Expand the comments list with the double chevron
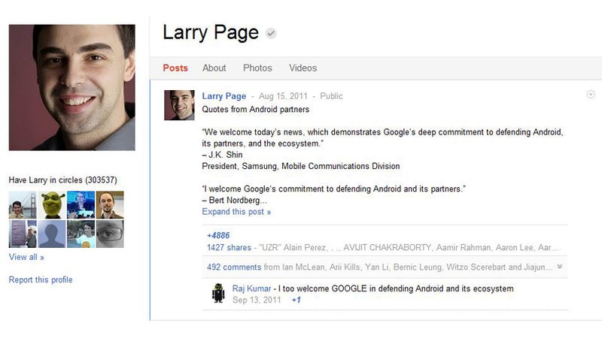Viewport: 602px width, 338px height. pyautogui.click(x=560, y=267)
